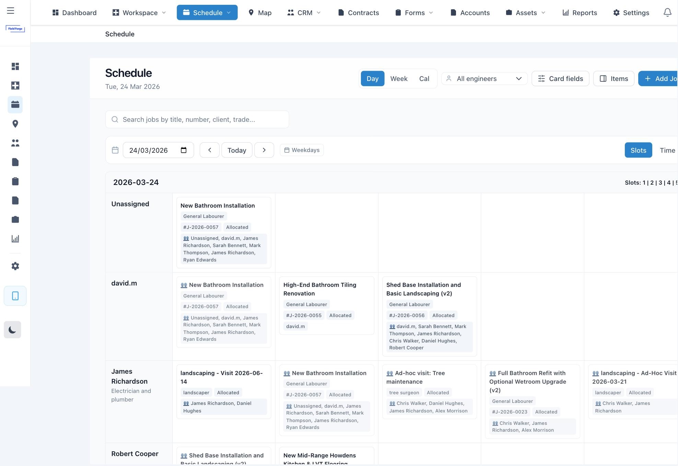This screenshot has width=678, height=466.
Task: Click the job search input field
Action: [x=197, y=119]
